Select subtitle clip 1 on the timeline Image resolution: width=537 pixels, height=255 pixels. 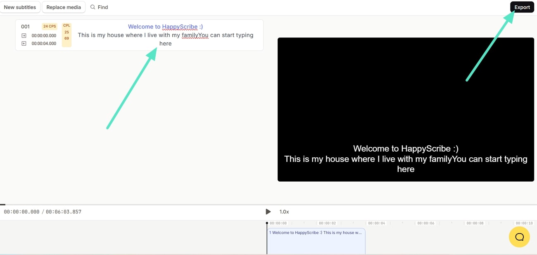(316, 241)
